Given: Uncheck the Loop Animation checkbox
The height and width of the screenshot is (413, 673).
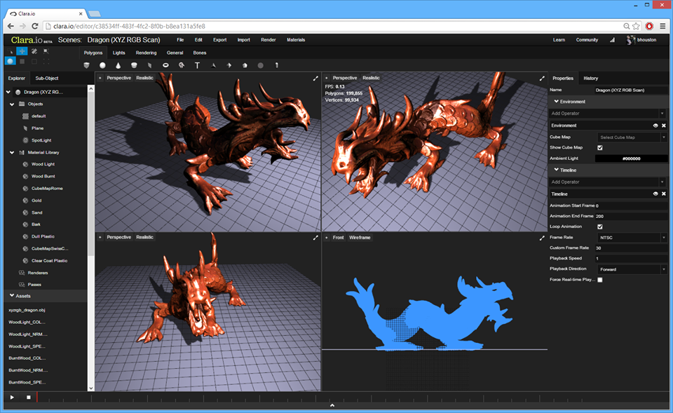Looking at the screenshot, I should pos(599,226).
